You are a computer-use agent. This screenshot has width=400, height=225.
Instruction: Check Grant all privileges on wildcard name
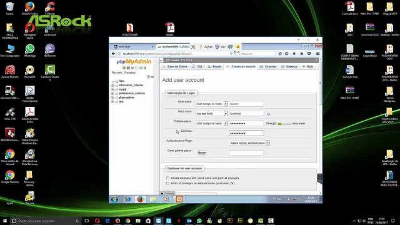[167, 183]
